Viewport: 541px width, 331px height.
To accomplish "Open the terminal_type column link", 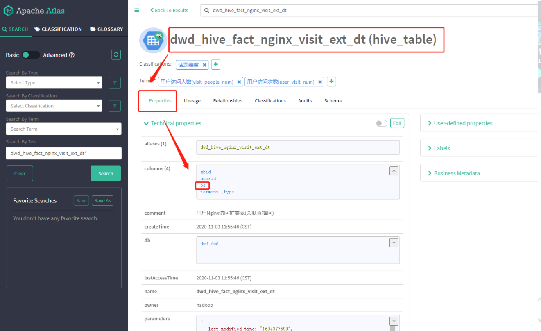I will tap(217, 192).
